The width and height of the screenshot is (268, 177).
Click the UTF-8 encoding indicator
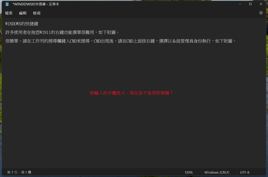pos(245,173)
